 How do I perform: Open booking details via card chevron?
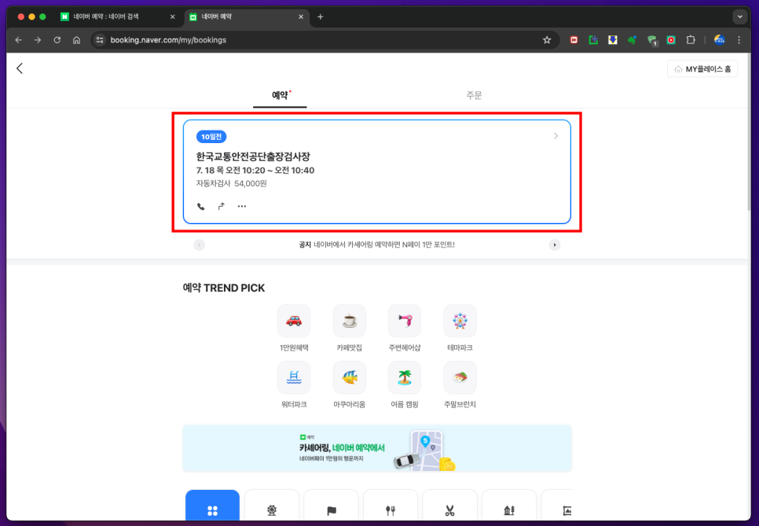pos(555,136)
